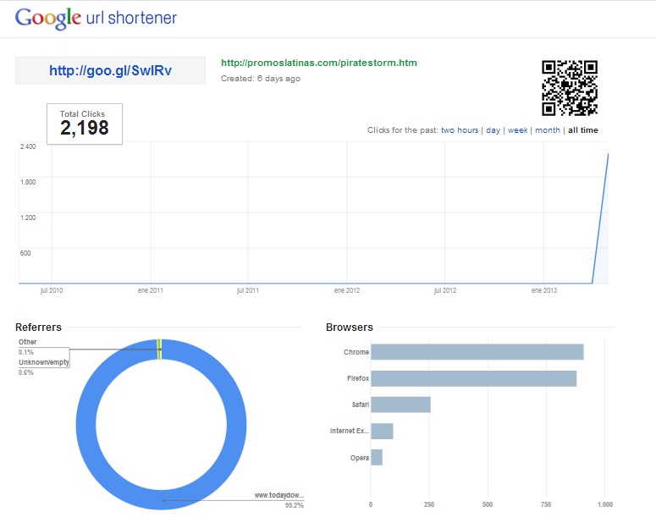Click the 250 browsers axis tick label
Image resolution: width=656 pixels, height=523 pixels.
429,504
